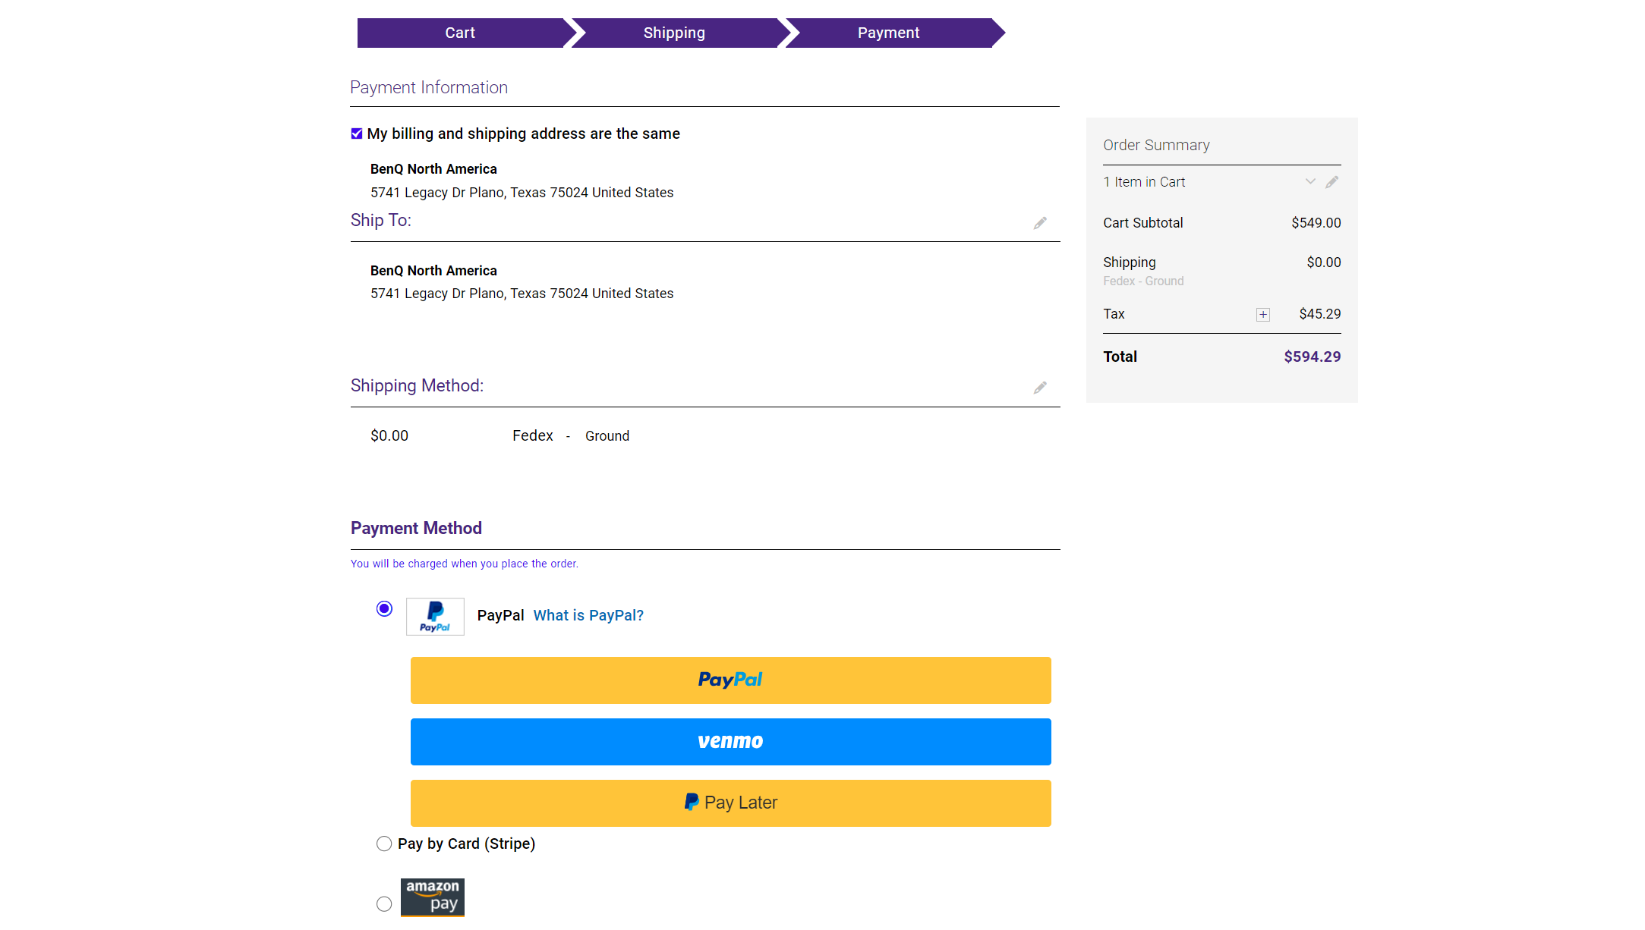Screen dimensions: 1645x930
Task: Click the billing 5741 Legacy Dr address line
Action: [x=522, y=193]
